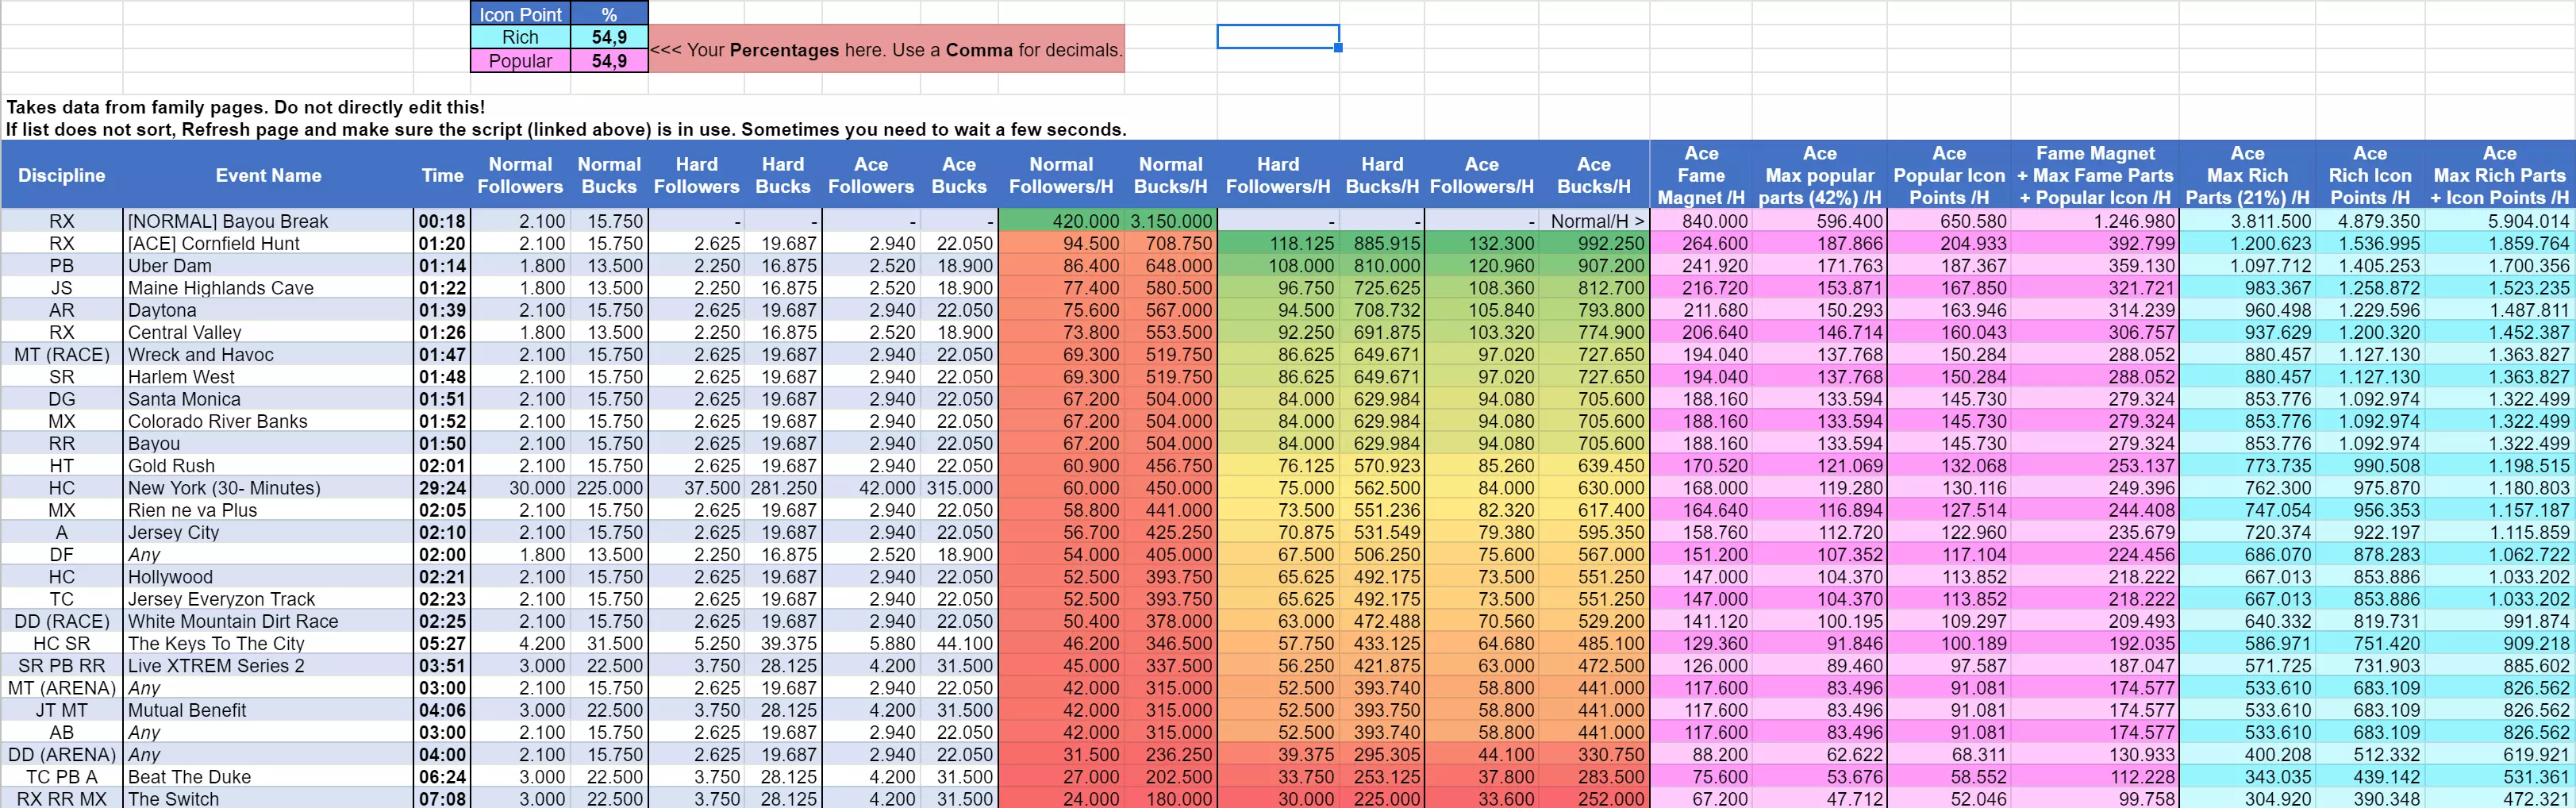Select the New York (30- Minutes) cell
The image size is (2576, 808).
tap(268, 488)
